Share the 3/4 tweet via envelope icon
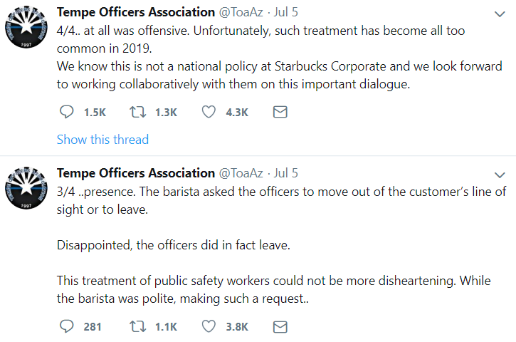The width and height of the screenshot is (516, 342). point(280,327)
